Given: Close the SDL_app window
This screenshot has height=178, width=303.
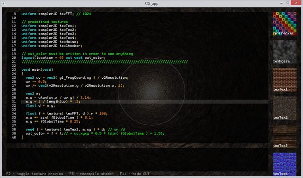Looking at the screenshot, I should [x=296, y=3].
